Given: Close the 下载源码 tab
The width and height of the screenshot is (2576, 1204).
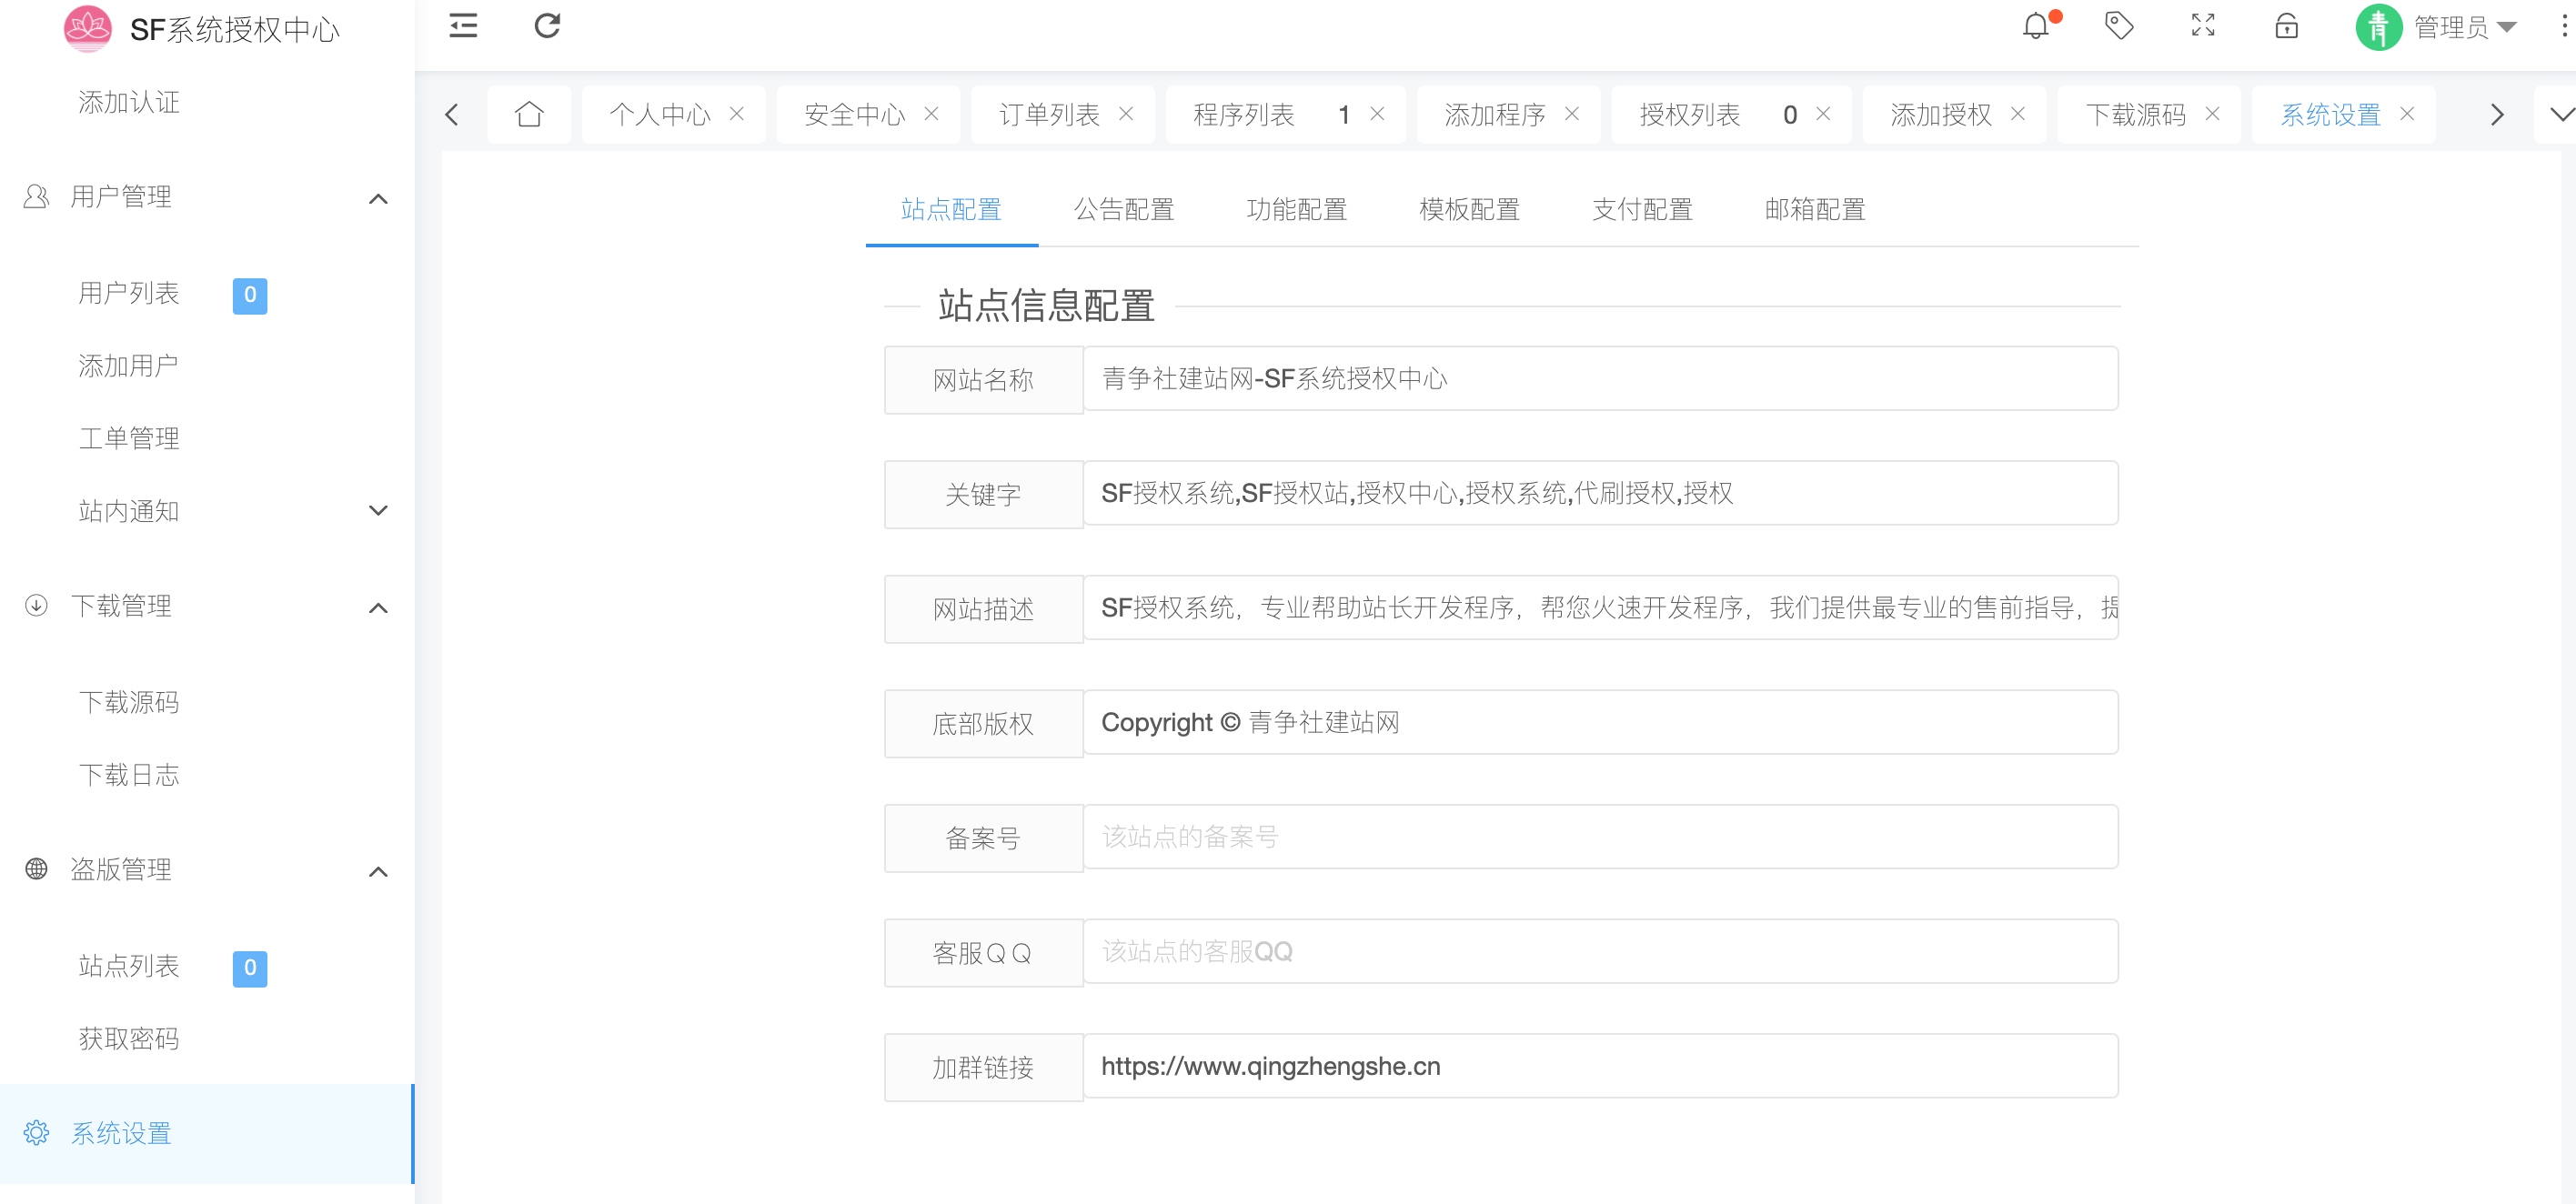Looking at the screenshot, I should click(2213, 114).
